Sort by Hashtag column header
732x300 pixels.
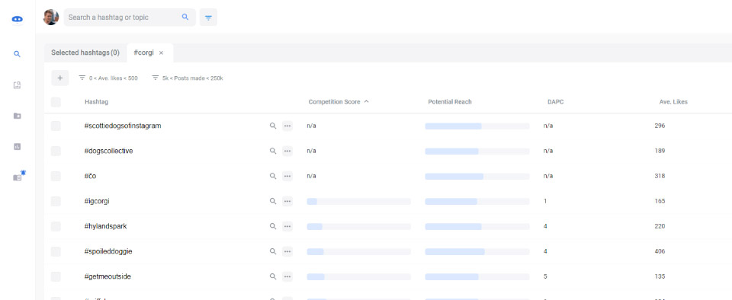[x=96, y=102]
